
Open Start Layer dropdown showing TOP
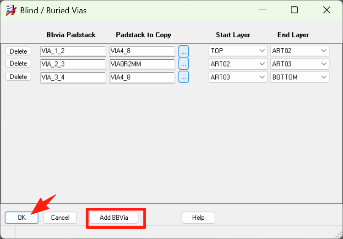[238, 51]
